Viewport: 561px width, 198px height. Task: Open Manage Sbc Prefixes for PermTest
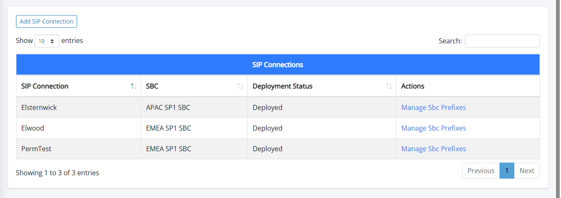pos(433,149)
